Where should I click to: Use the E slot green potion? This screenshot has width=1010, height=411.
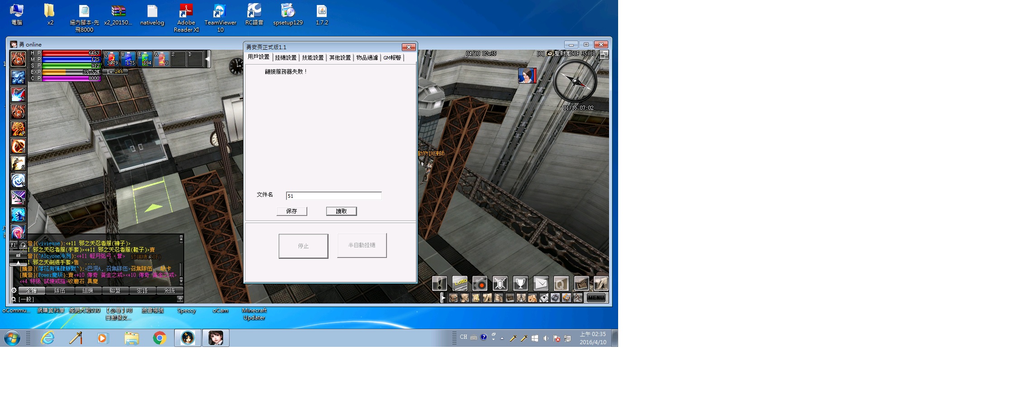tap(145, 59)
